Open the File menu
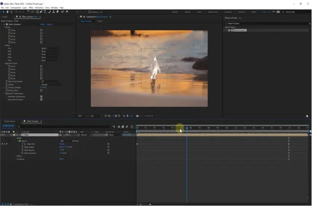316x210 pixels. 3,7
